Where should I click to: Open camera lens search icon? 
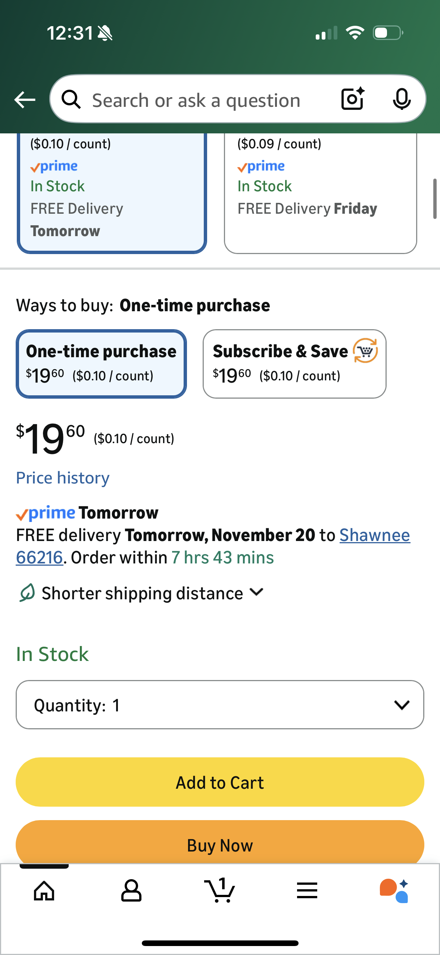click(x=353, y=99)
